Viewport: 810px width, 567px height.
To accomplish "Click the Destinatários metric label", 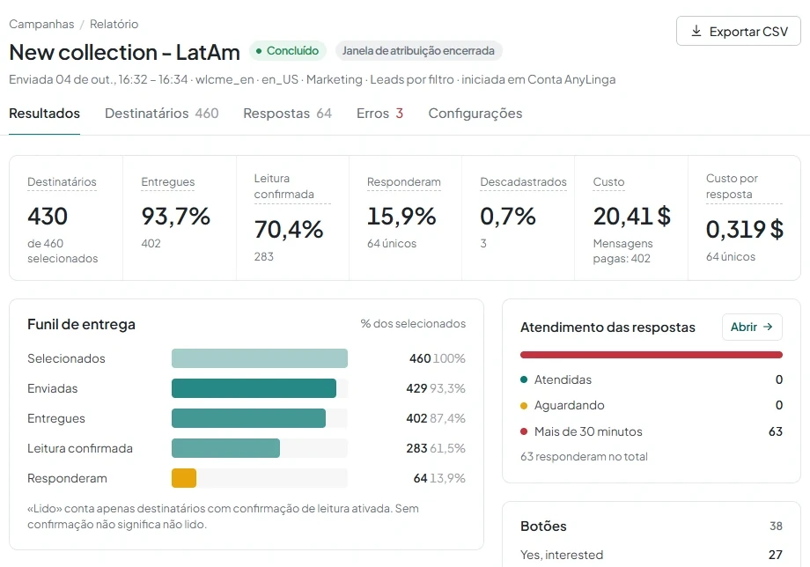I will (x=62, y=181).
